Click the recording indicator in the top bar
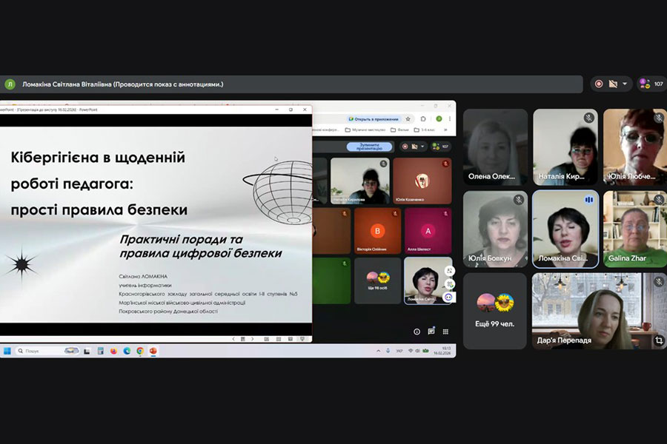Viewport: 667px width, 444px height. [599, 84]
